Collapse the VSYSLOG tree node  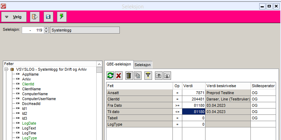(x=7, y=69)
